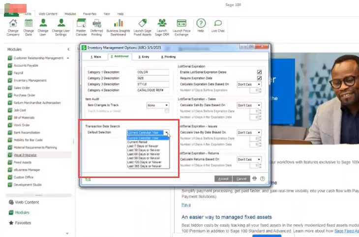Toggle the Track Additions in Detail checkbox
Viewport: 359px width, 237px height.
[x=167, y=111]
